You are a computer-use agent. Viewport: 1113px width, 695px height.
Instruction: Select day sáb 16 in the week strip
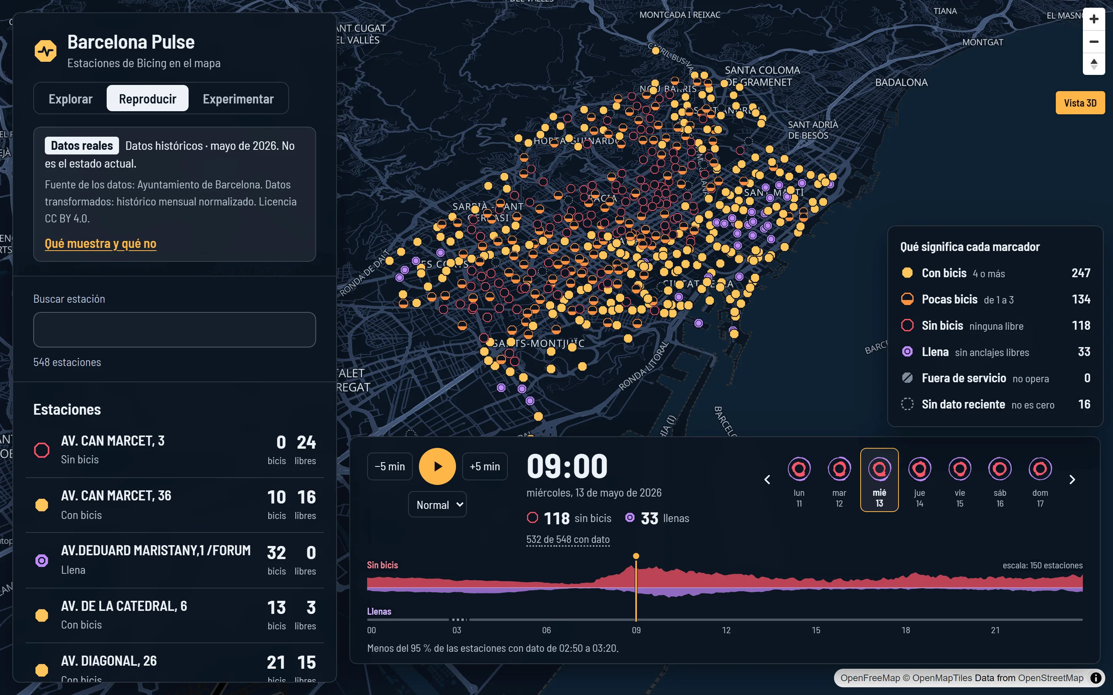coord(1000,480)
